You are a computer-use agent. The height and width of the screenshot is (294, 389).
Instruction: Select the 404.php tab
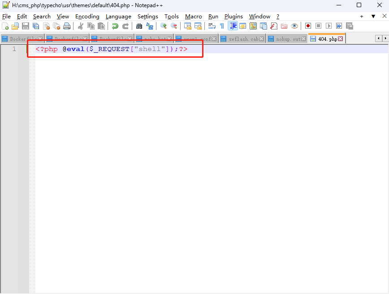click(327, 38)
